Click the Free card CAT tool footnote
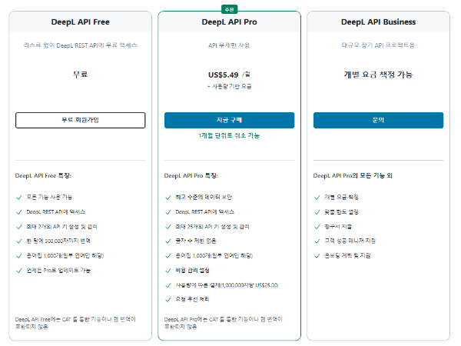 pos(75,323)
